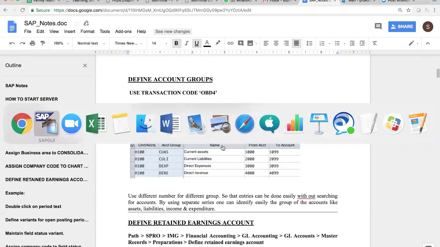Screen dimensions: 440x247
Task: Switch to Keynote in app switcher
Action: 319,123
